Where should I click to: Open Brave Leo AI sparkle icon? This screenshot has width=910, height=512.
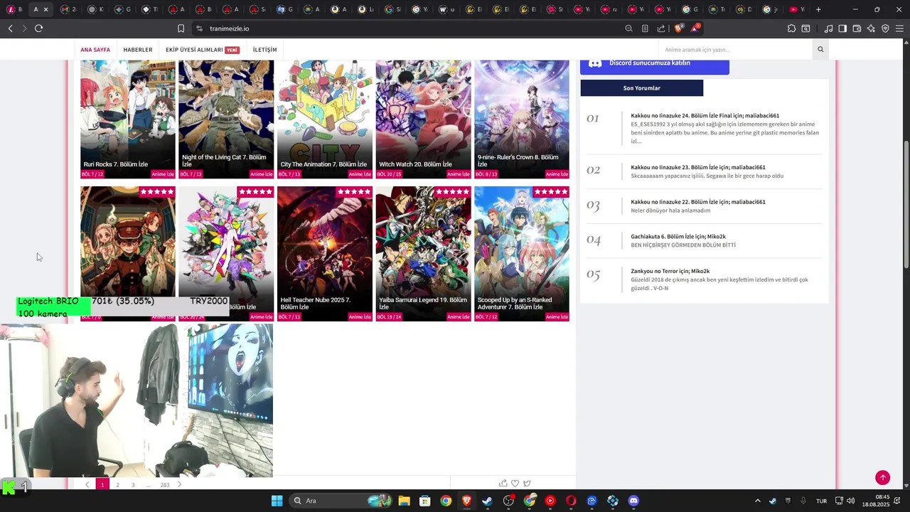[x=871, y=28]
